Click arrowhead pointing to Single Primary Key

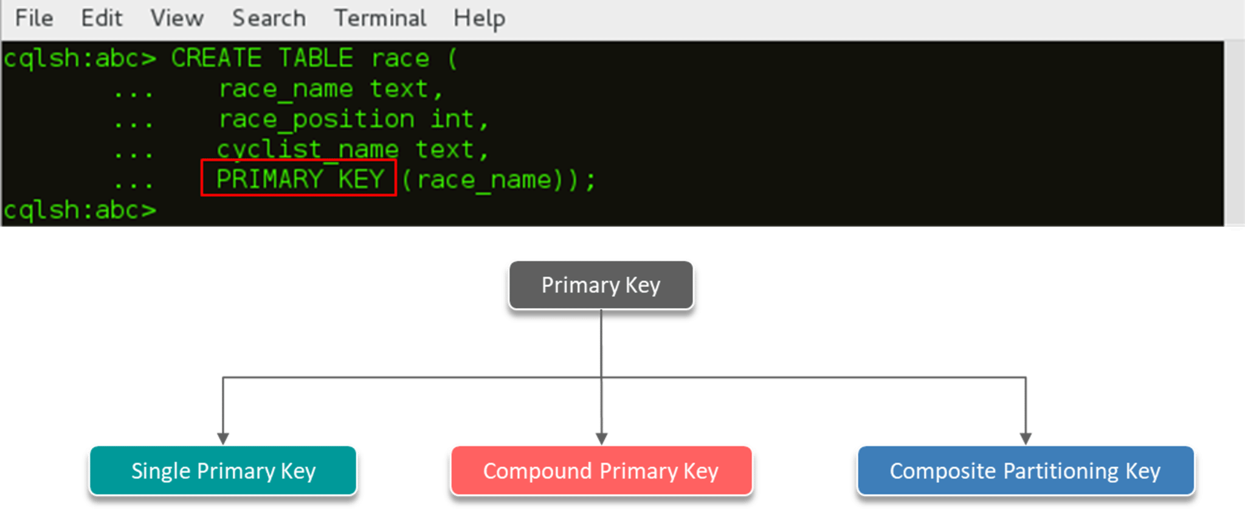223,437
